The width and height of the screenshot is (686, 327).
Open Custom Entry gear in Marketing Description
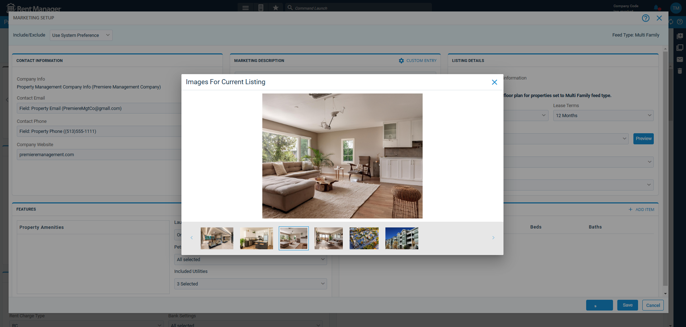[x=401, y=61]
